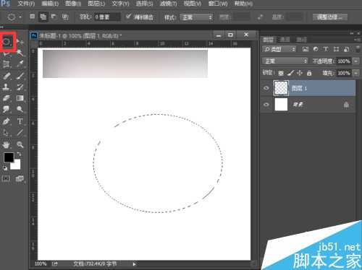
Task: Select the Eraser tool
Action: [x=7, y=98]
